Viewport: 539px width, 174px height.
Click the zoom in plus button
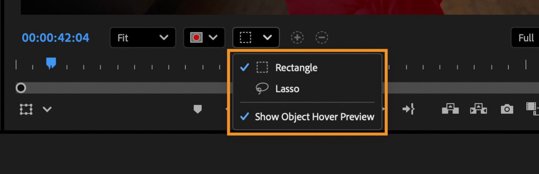click(297, 37)
